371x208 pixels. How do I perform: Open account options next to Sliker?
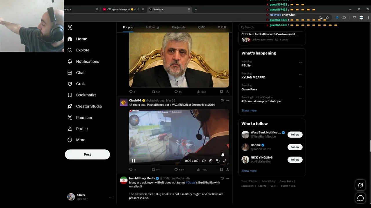111,197
